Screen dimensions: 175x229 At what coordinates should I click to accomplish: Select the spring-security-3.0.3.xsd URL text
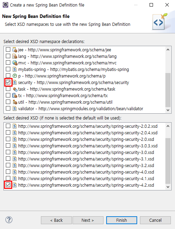[88, 146]
